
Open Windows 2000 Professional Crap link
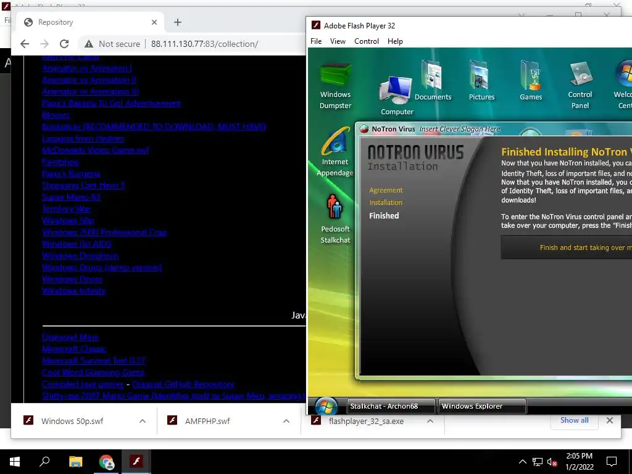click(x=104, y=232)
